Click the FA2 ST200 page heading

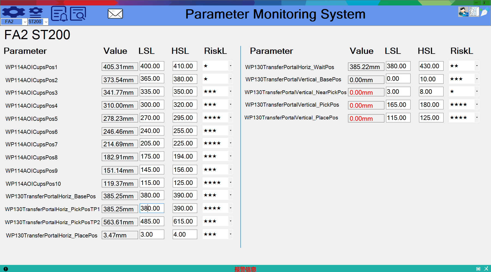(x=37, y=35)
